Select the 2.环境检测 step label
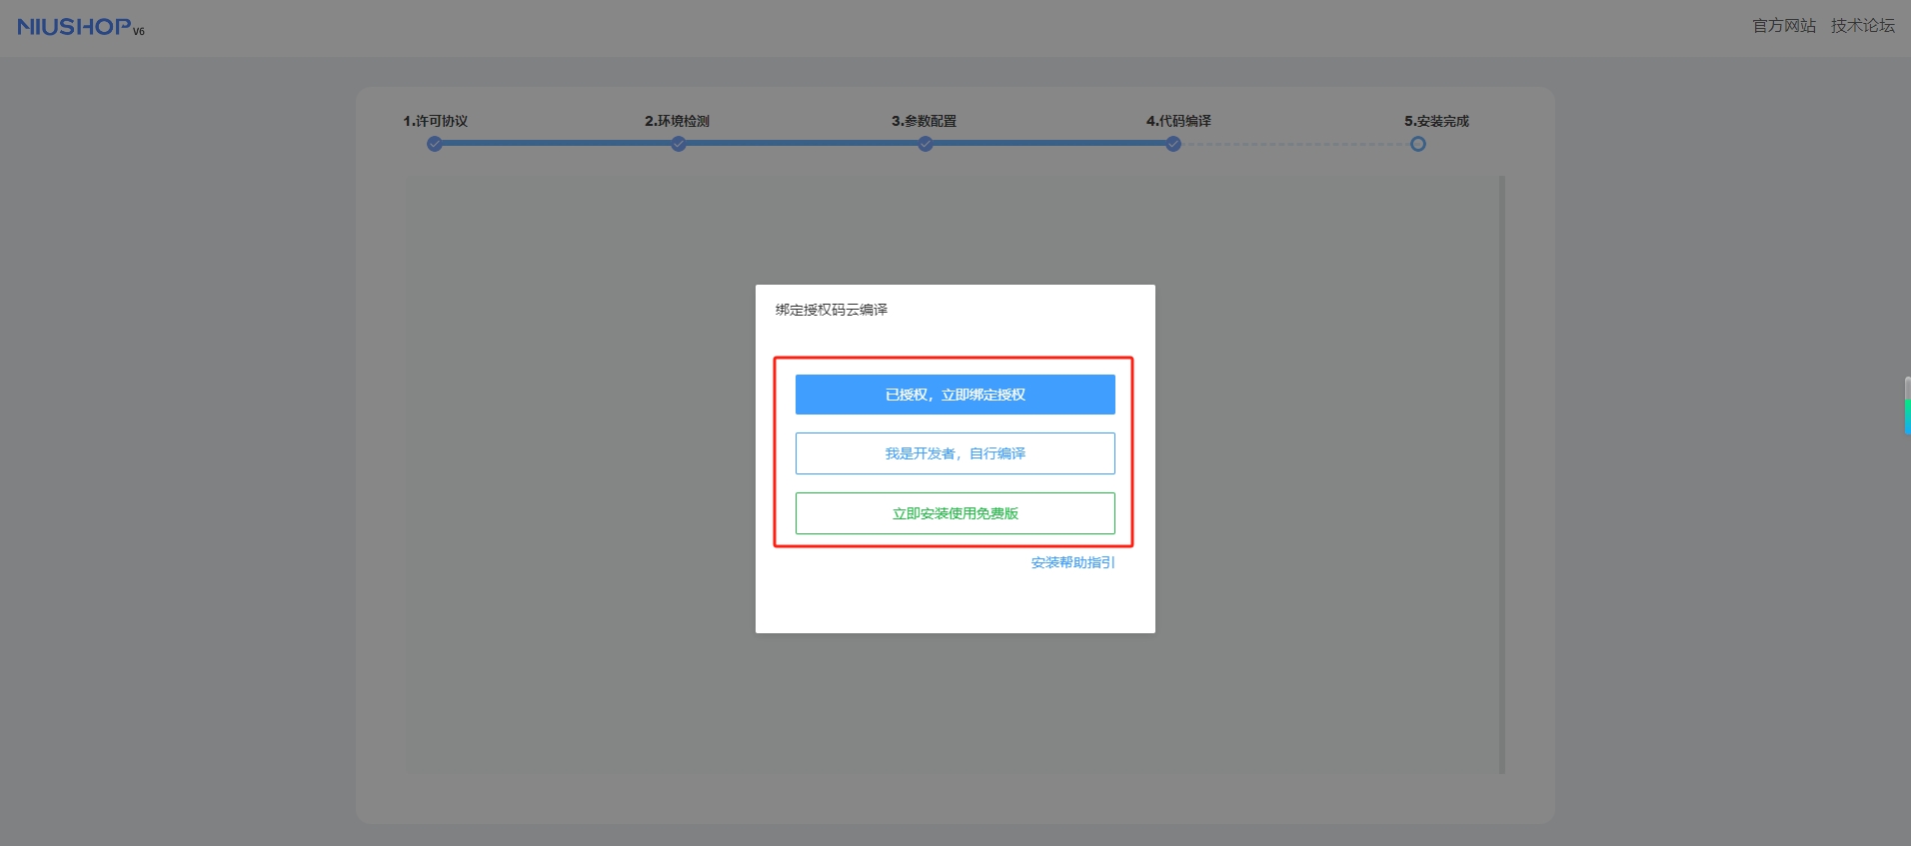Screen dimensions: 1911x846 point(677,121)
